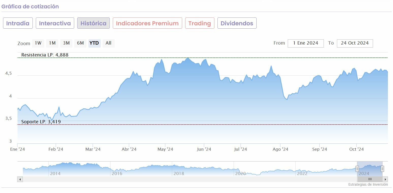Image resolution: width=393 pixels, height=193 pixels.
Task: Set zoom range to 1M
Action: [52, 43]
